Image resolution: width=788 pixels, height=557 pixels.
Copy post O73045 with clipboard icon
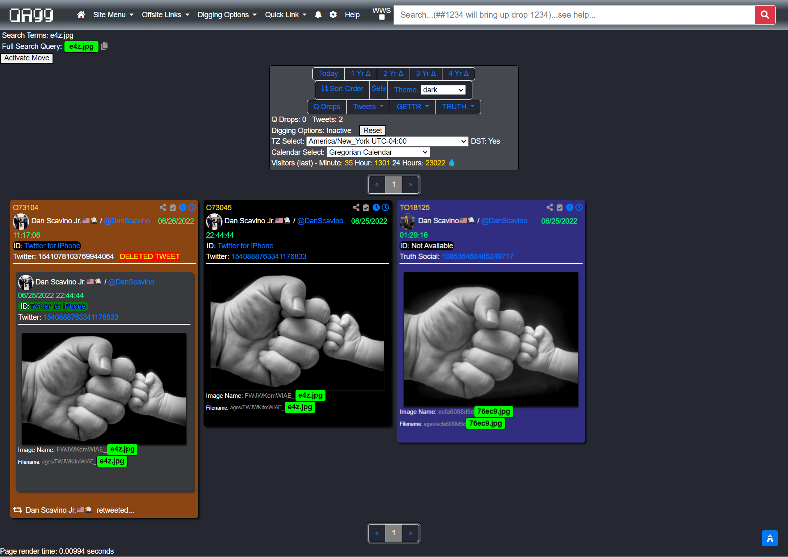point(366,207)
